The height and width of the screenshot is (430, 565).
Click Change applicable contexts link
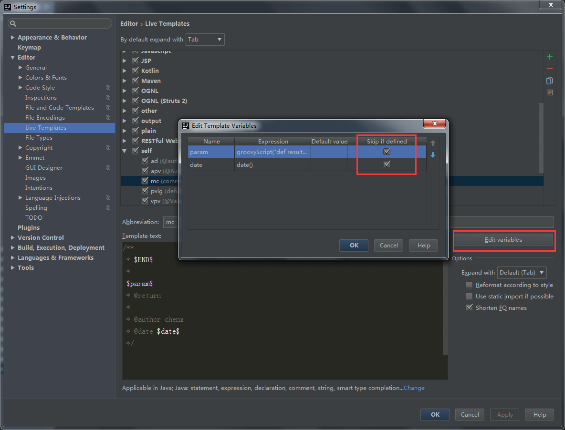point(414,388)
